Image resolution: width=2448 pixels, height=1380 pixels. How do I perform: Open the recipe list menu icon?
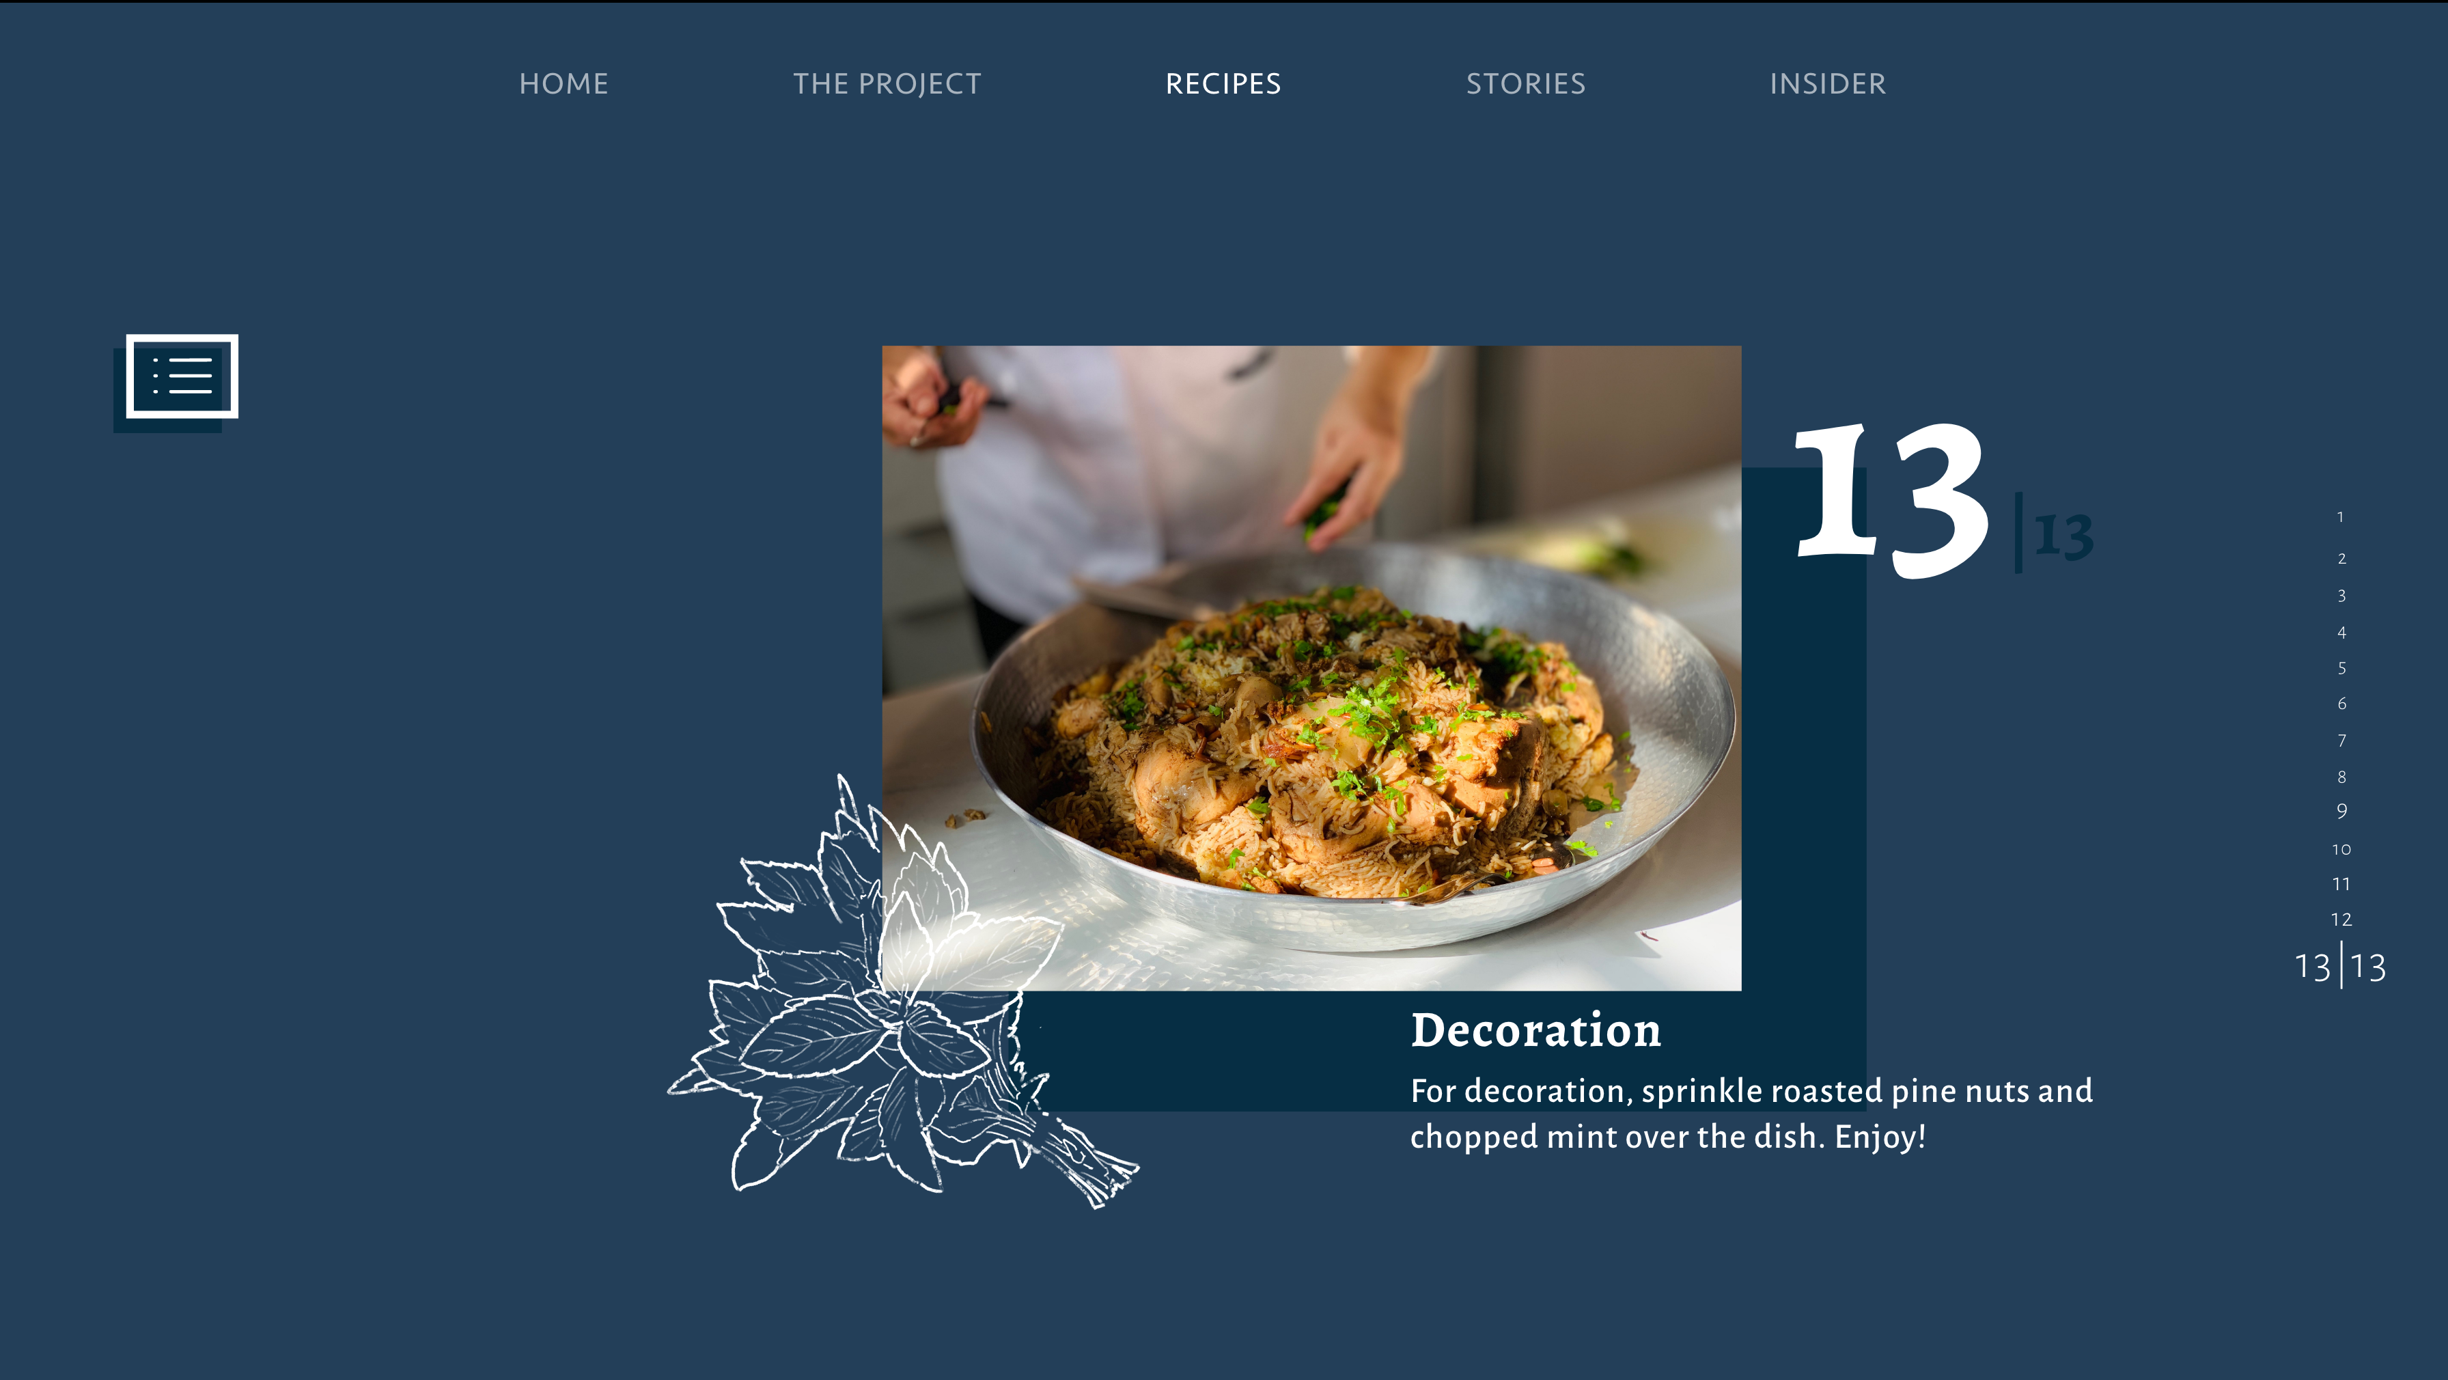tap(182, 376)
